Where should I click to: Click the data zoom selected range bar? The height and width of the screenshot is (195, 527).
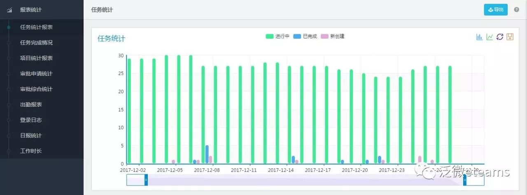(x=305, y=180)
